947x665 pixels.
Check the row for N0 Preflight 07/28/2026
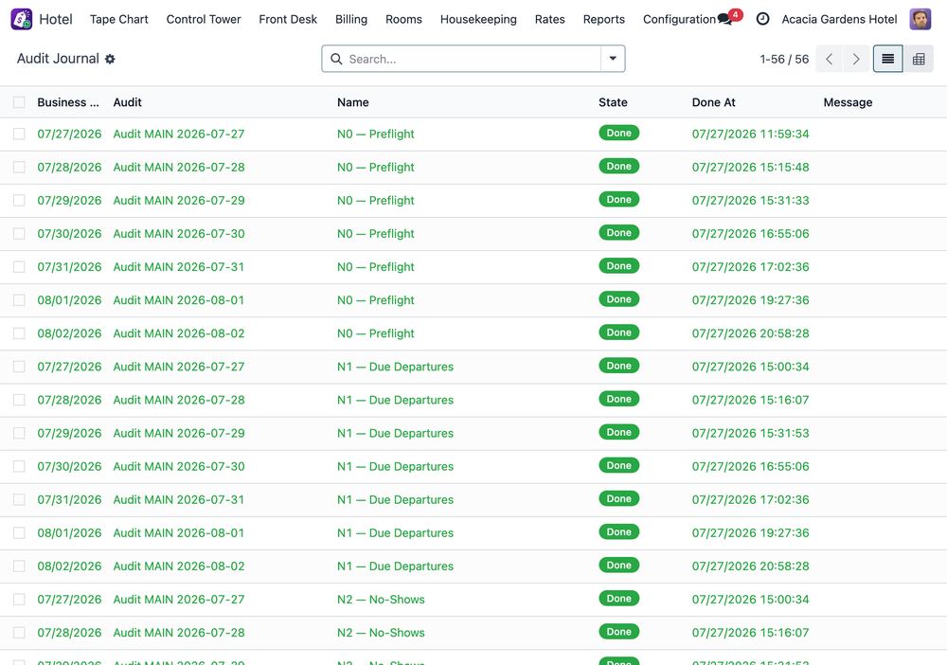(19, 168)
